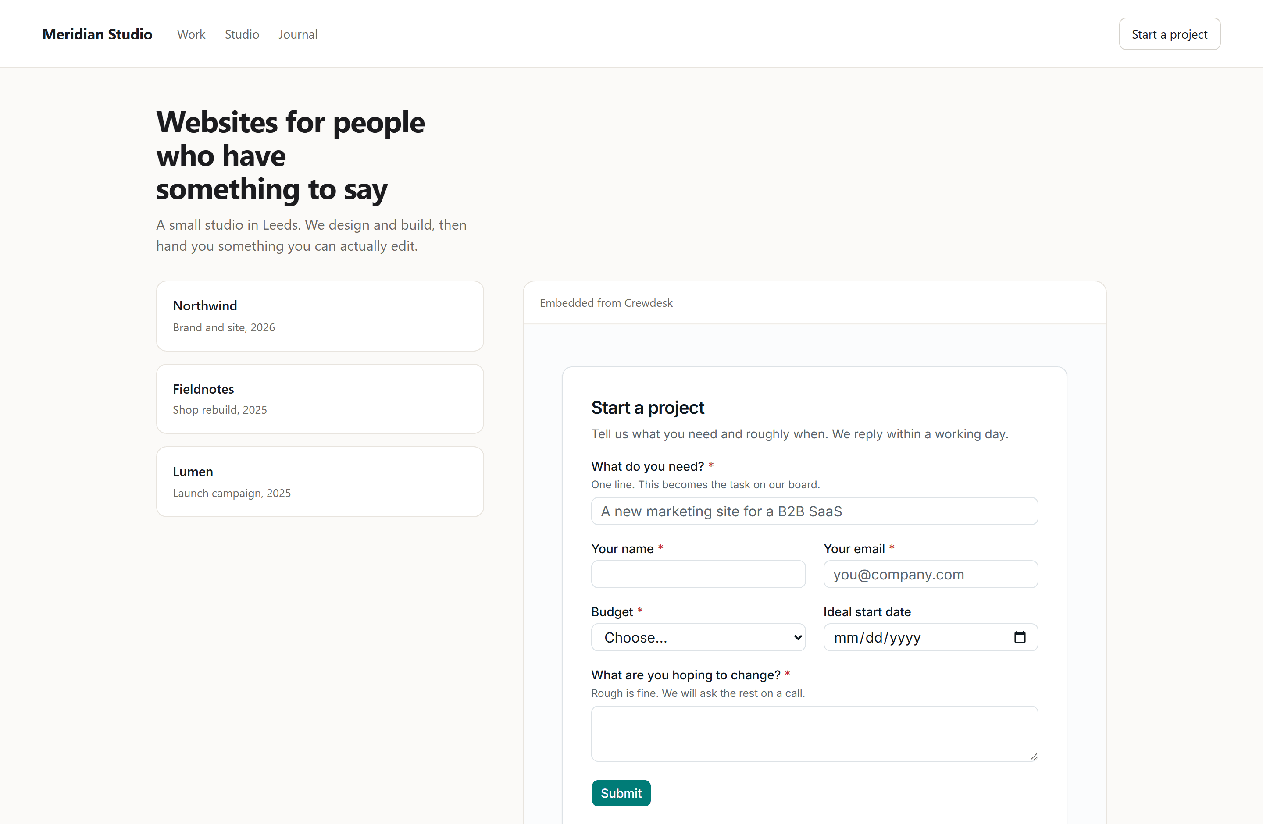Open the Lumen project card
This screenshot has height=824, width=1263.
(320, 481)
